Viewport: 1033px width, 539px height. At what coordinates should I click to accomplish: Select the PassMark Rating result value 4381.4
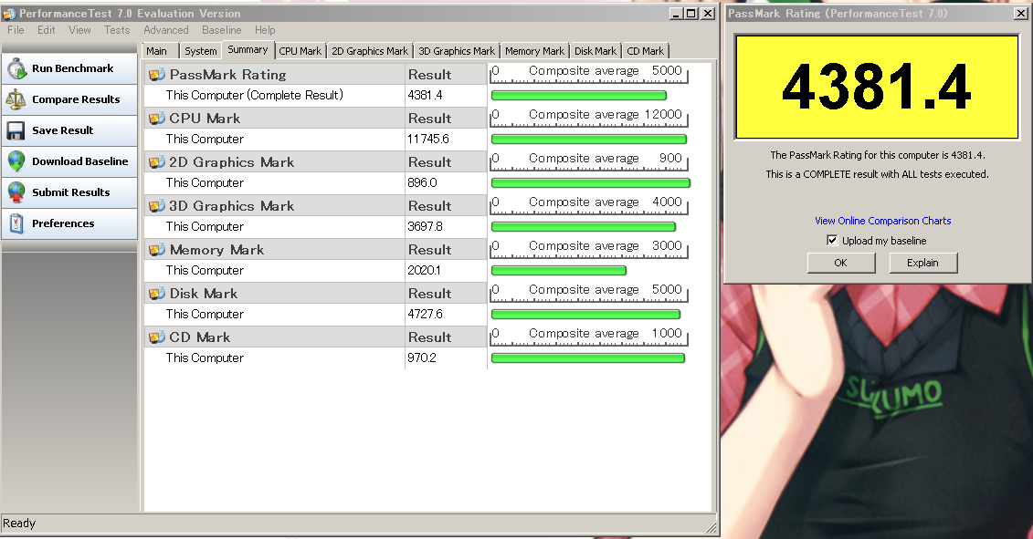[x=425, y=96]
